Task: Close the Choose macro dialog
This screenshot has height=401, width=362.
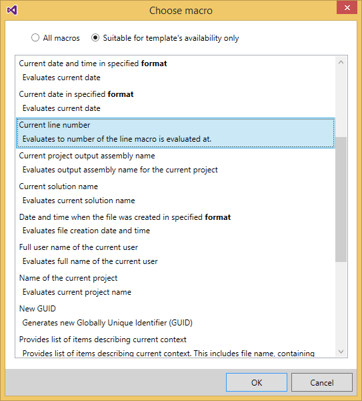Action: pos(347,7)
